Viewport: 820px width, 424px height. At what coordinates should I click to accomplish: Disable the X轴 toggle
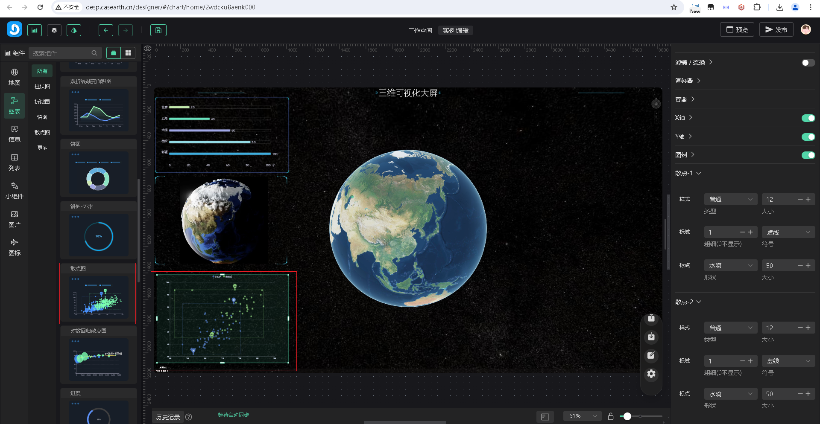[808, 118]
